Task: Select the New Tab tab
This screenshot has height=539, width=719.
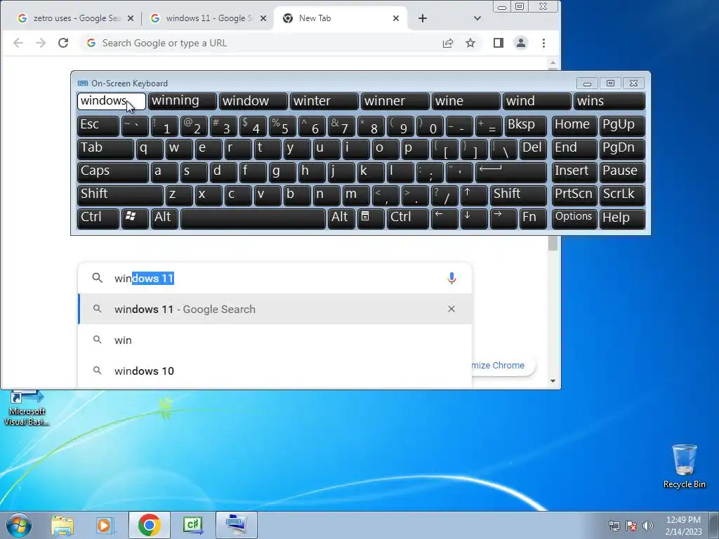Action: coord(340,18)
